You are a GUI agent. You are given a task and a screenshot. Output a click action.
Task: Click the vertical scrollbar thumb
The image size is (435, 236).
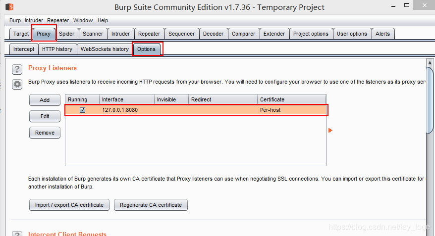430,100
